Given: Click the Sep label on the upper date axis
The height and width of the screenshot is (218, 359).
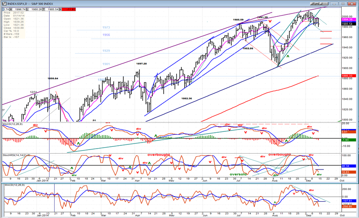Looking at the screenshot, I should click(309, 181).
